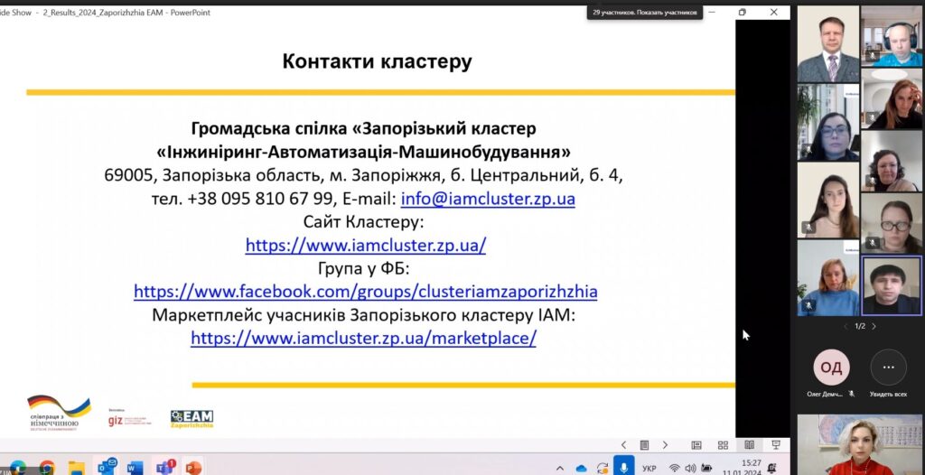The image size is (925, 475).
Task: Open the Facebook group clusteriamzaporizhzhia link
Action: (366, 292)
